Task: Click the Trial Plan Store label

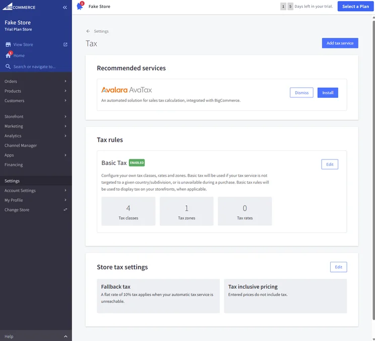Action: [x=18, y=29]
